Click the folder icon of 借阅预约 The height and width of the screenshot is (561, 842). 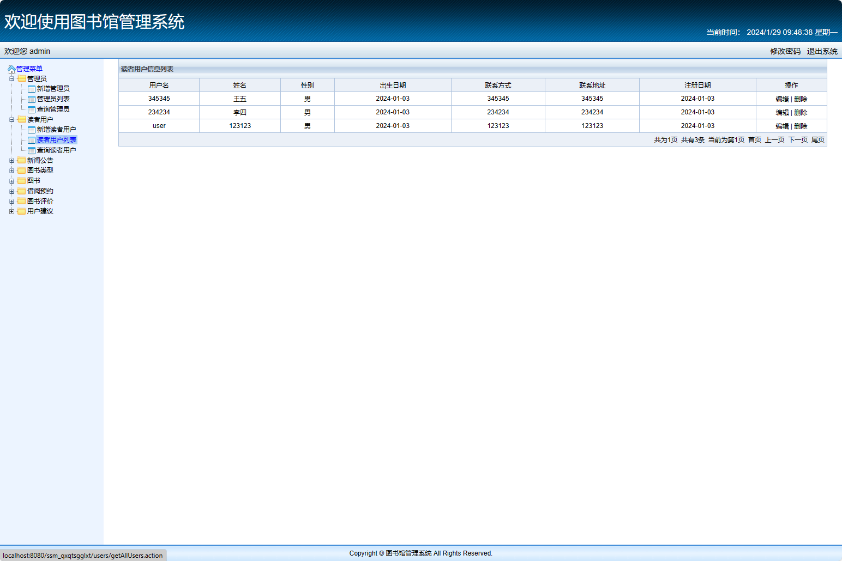click(x=22, y=191)
